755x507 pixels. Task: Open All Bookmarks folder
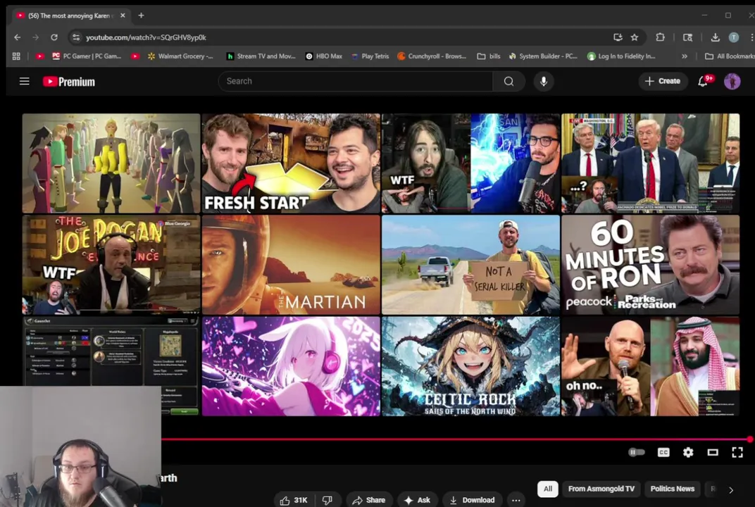click(x=729, y=56)
